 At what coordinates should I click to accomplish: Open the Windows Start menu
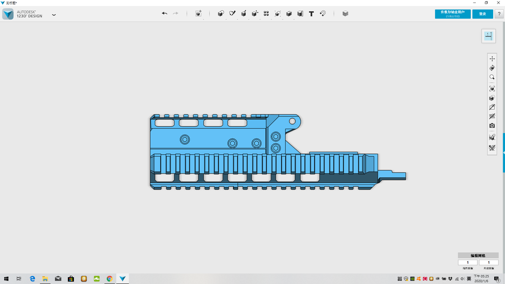click(6, 279)
